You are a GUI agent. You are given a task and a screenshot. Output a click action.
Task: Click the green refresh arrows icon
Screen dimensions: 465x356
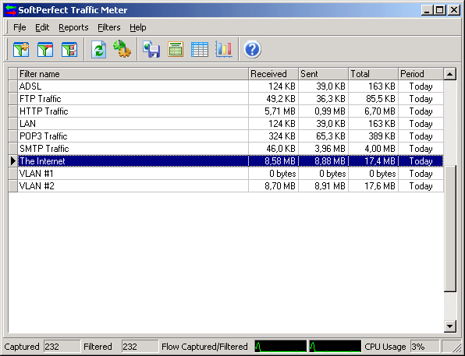(99, 49)
